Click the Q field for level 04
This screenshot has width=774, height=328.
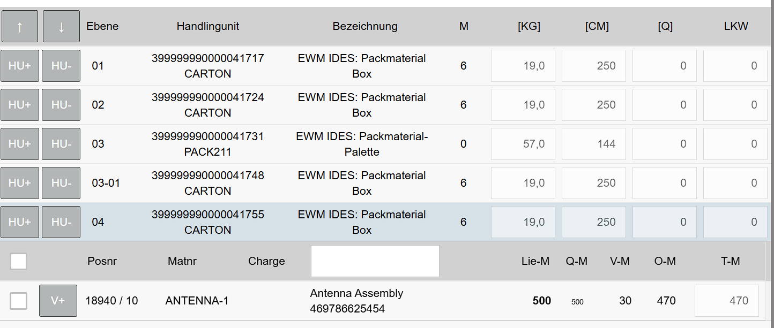click(x=664, y=222)
